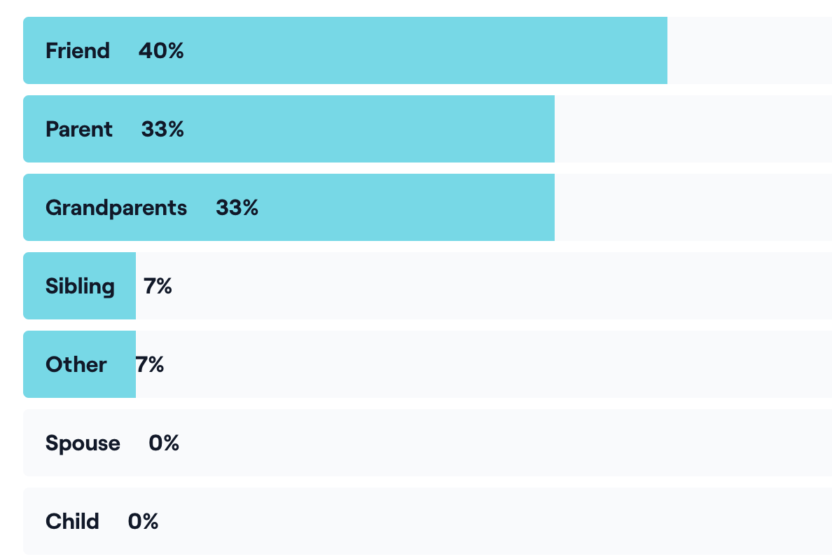Click the Friend label text
Screen dimensions: 832x559
[78, 50]
